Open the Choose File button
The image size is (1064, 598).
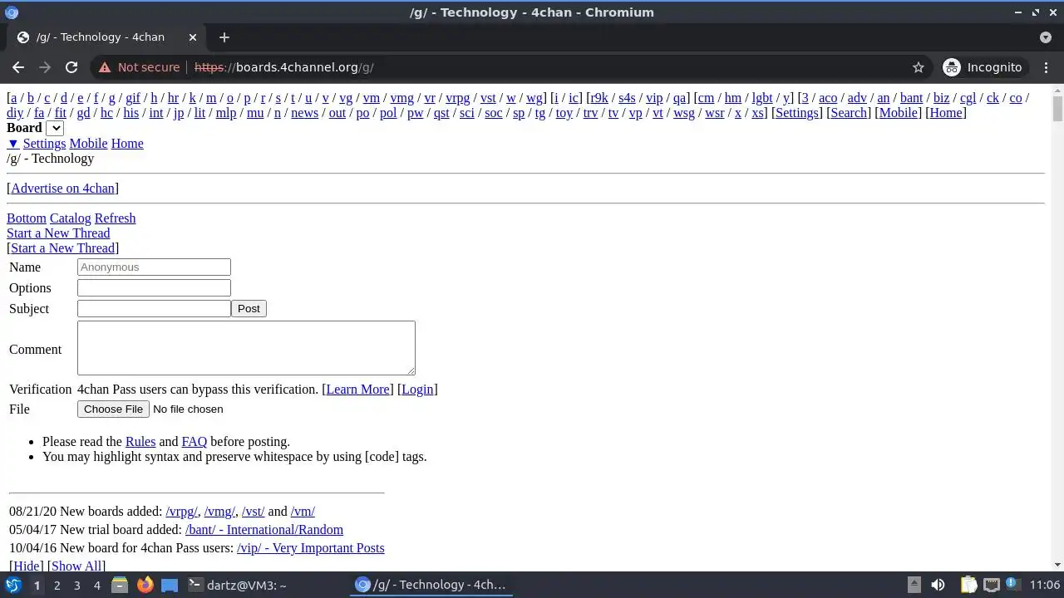point(113,409)
